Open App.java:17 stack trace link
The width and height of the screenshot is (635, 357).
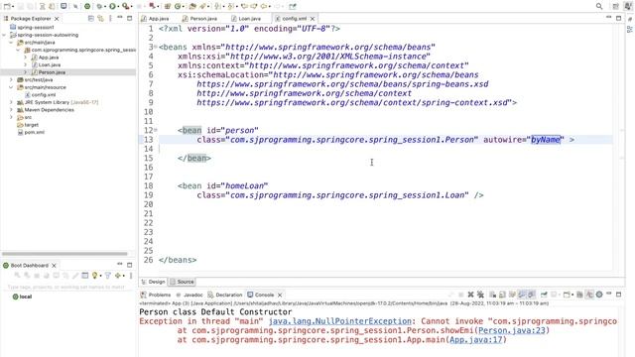point(476,340)
